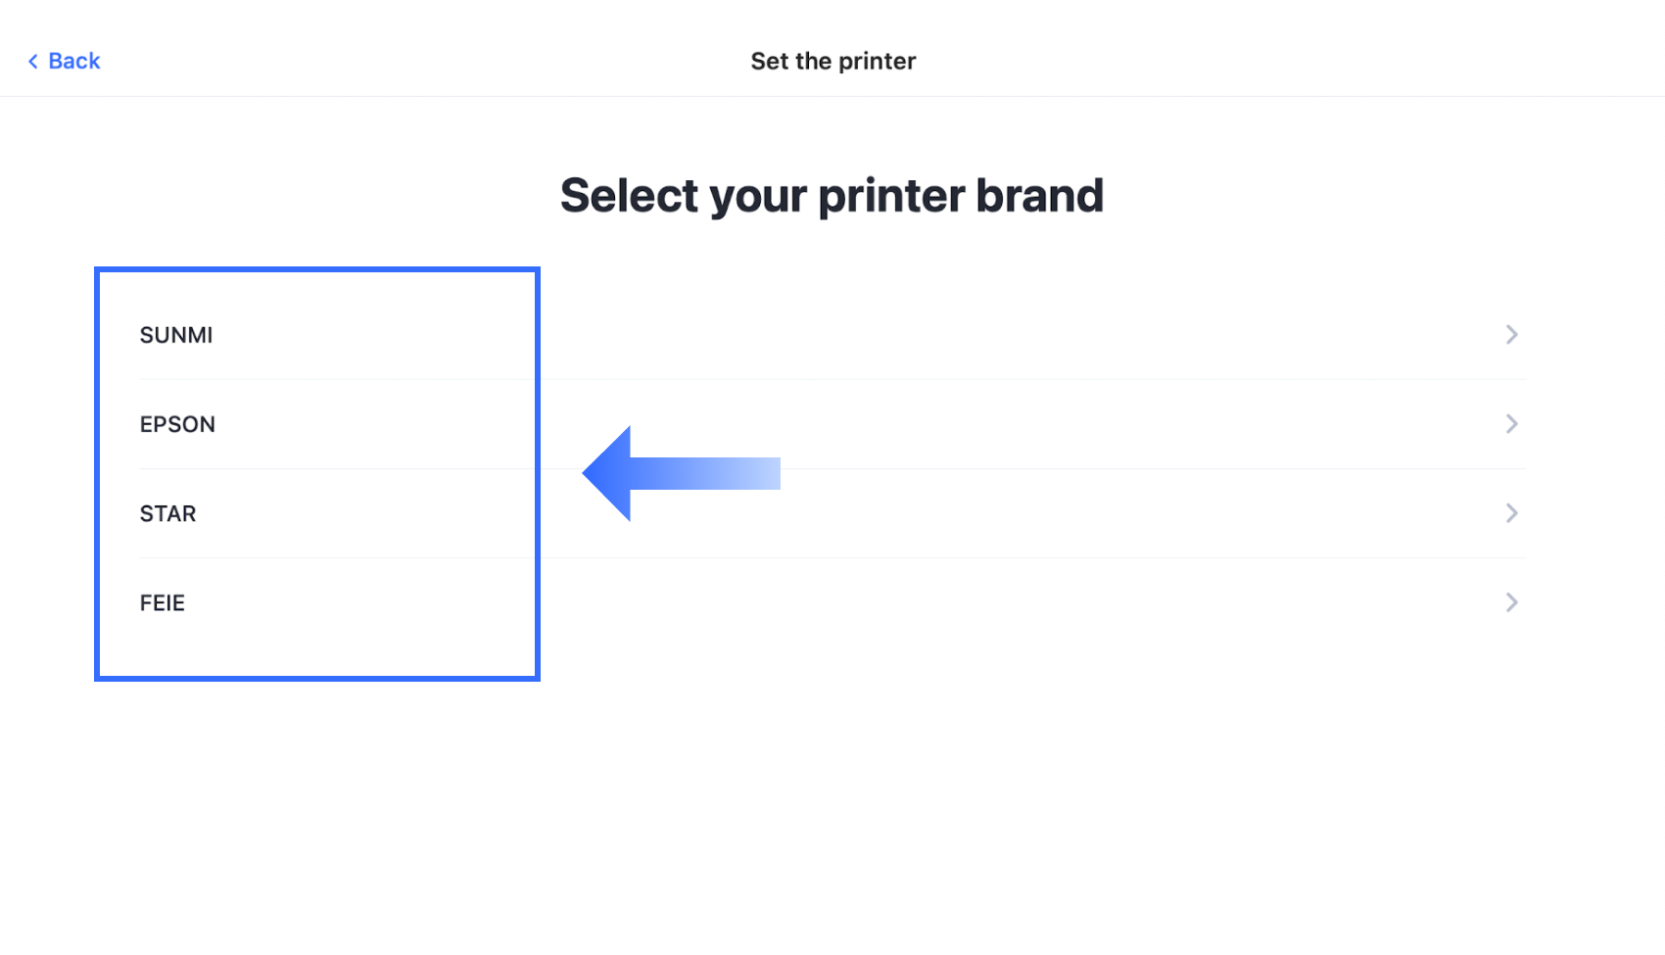The image size is (1665, 955).
Task: Click the rightmost arrow on the SUNMI row
Action: point(1512,334)
